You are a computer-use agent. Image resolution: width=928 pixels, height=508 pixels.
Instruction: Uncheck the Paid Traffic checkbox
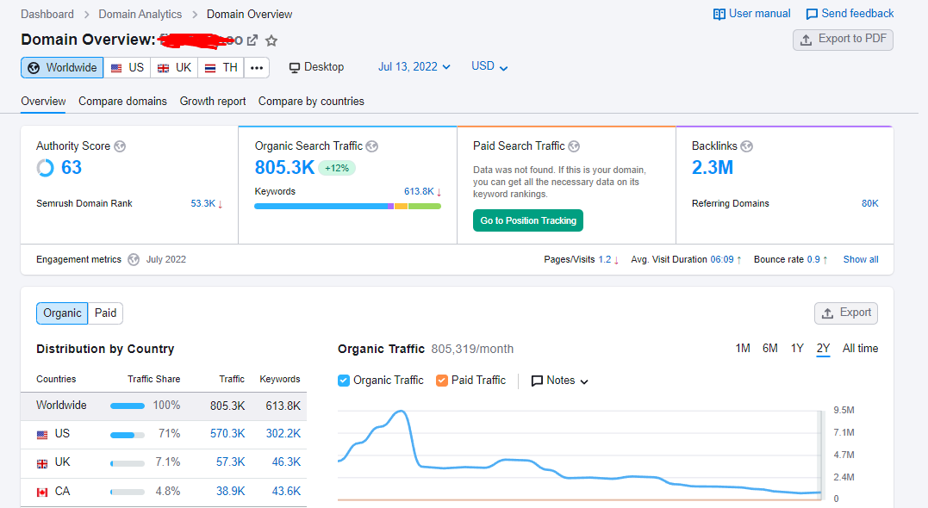(x=441, y=381)
